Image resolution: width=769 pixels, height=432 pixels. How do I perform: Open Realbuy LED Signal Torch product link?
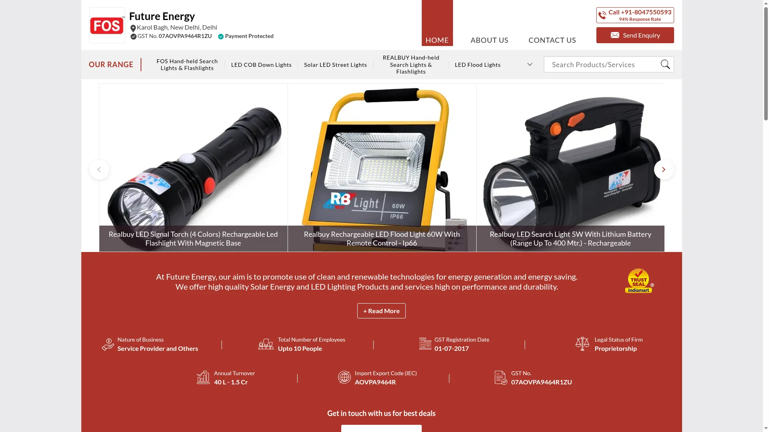click(x=193, y=239)
